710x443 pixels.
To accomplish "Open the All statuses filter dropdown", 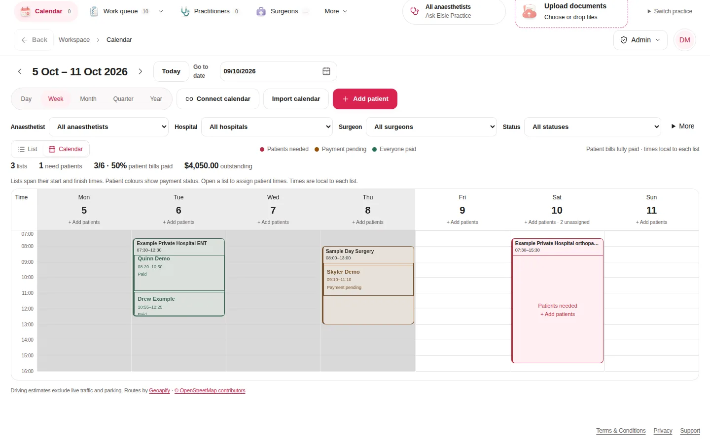I will point(593,127).
